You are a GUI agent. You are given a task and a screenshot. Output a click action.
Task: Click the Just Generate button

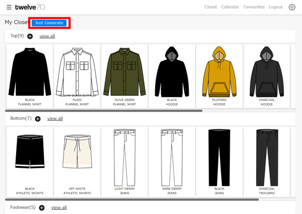(49, 23)
